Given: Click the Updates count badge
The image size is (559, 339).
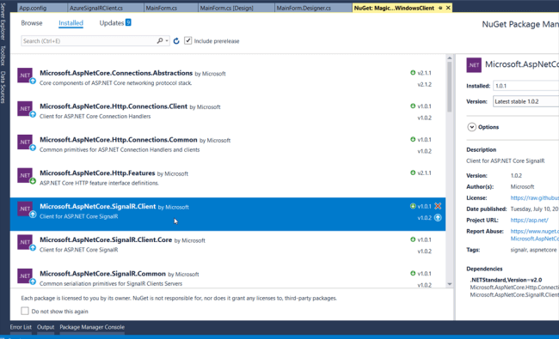Looking at the screenshot, I should pyautogui.click(x=128, y=22).
